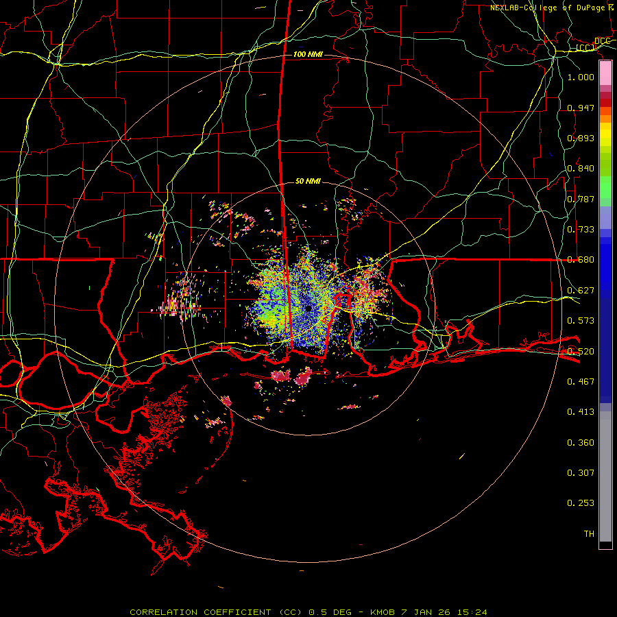
Task: Select the 0.840 scale value
Action: click(581, 169)
